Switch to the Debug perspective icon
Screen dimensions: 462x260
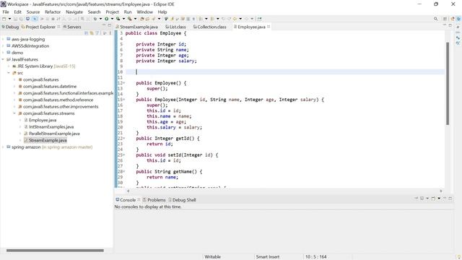pyautogui.click(x=459, y=19)
